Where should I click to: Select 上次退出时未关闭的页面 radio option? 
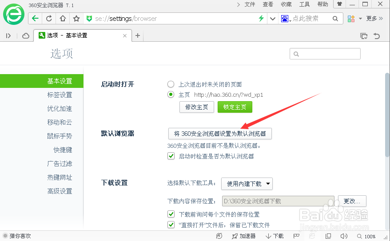pyautogui.click(x=171, y=84)
